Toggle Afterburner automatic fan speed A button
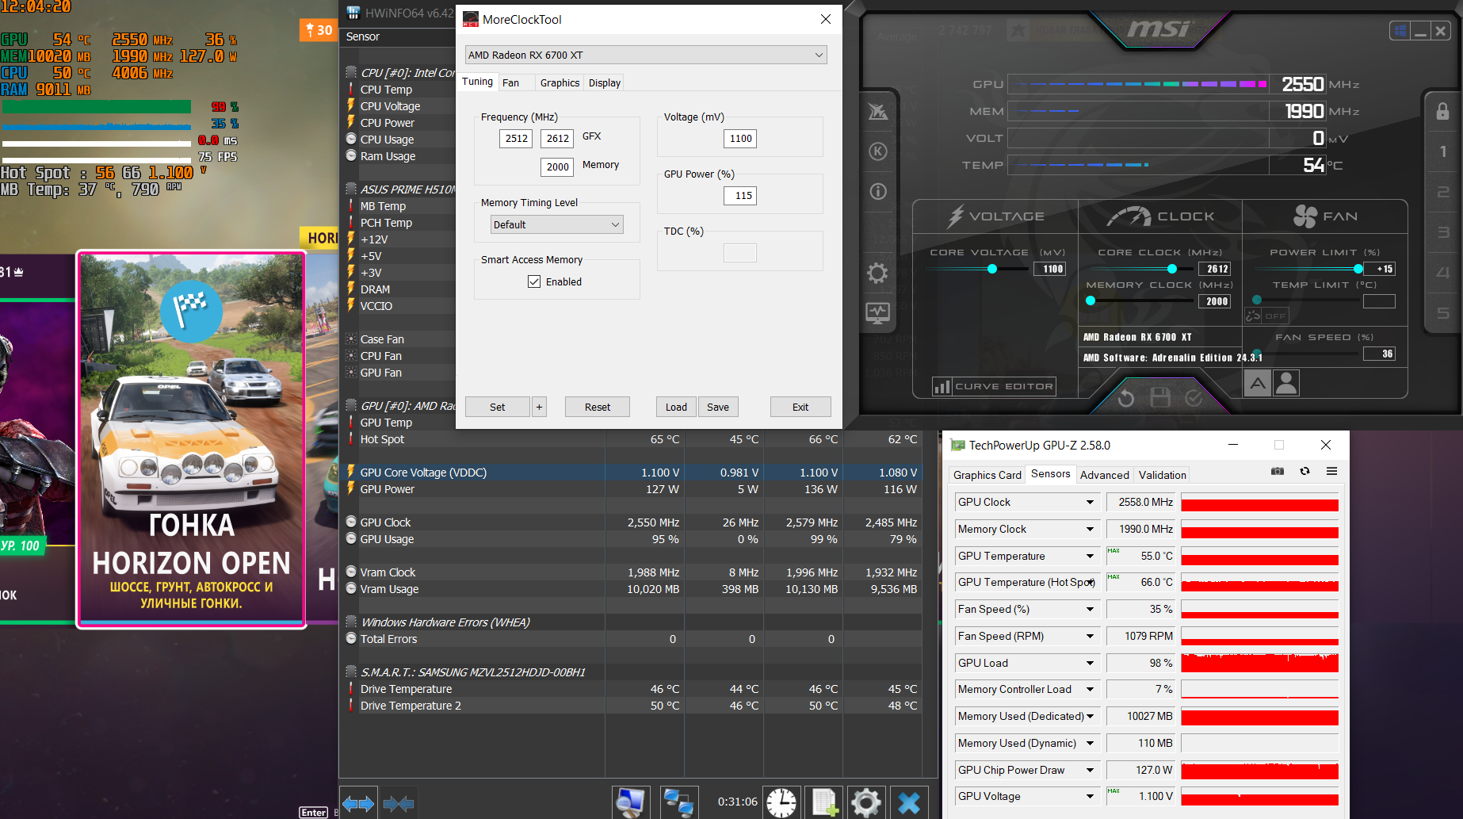Image resolution: width=1463 pixels, height=819 pixels. [1258, 384]
